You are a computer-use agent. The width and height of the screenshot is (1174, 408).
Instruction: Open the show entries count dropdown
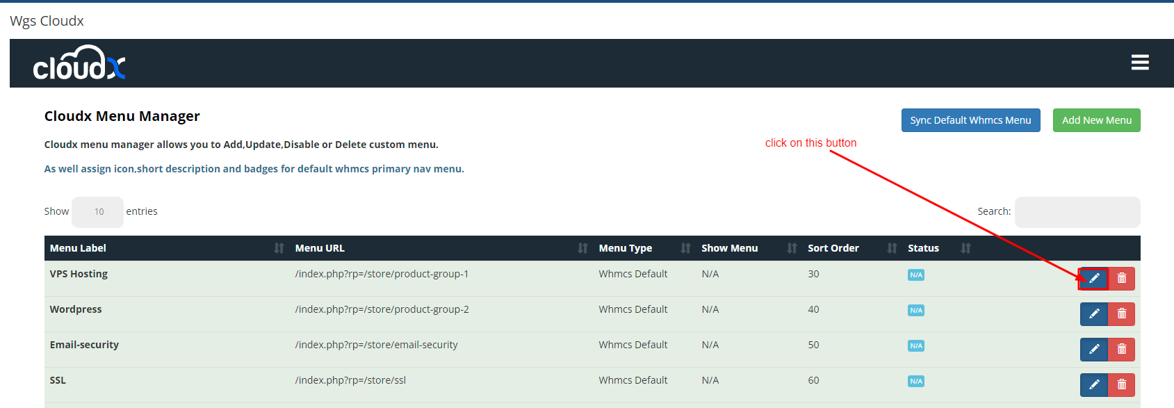coord(98,212)
